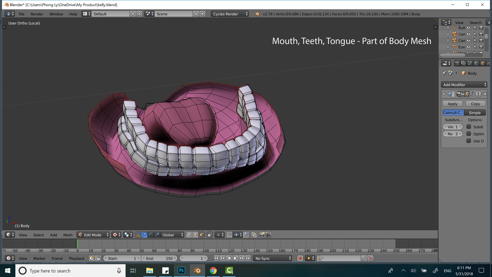492x277 pixels.
Task: Enable the Use O option checkbox
Action: [469, 141]
